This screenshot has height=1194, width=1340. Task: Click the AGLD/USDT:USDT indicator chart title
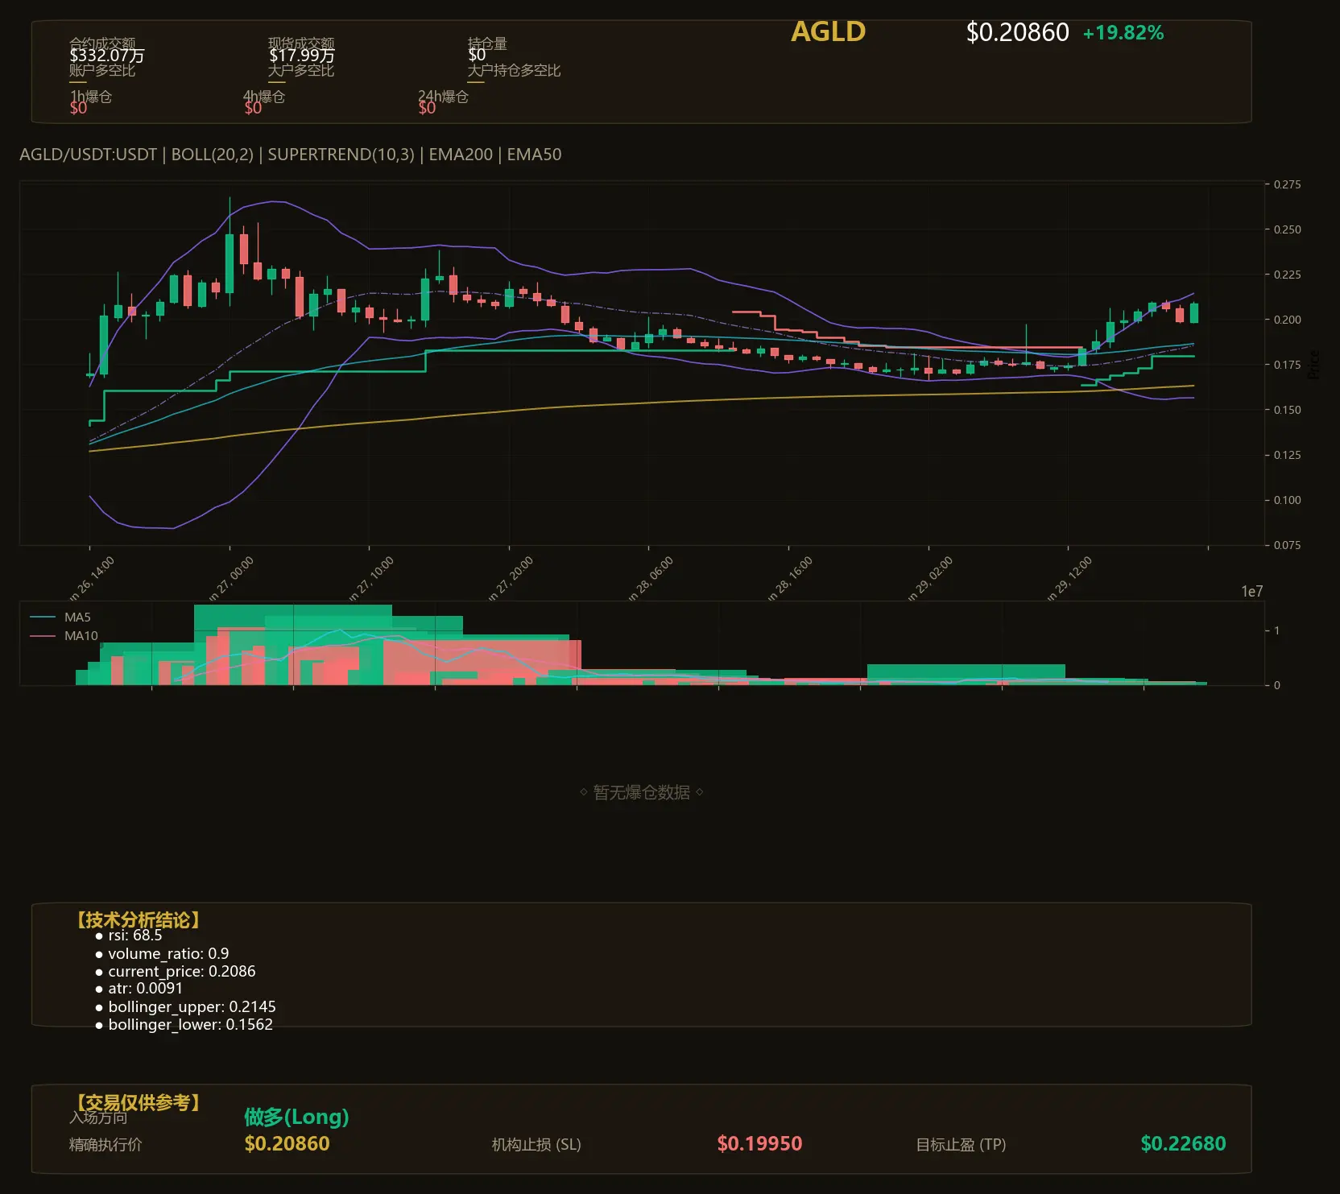click(x=291, y=155)
